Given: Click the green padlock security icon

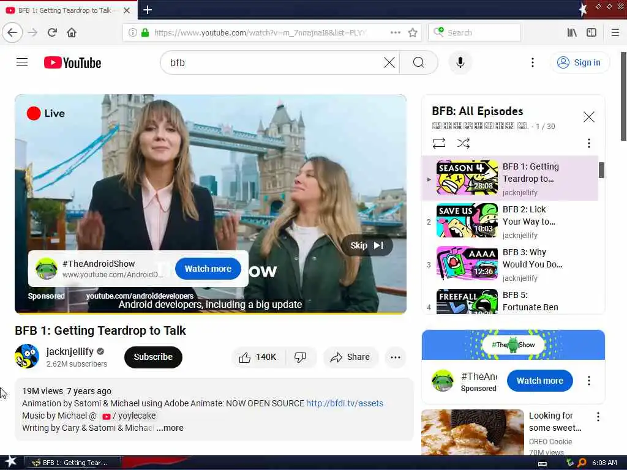Looking at the screenshot, I should (x=145, y=32).
